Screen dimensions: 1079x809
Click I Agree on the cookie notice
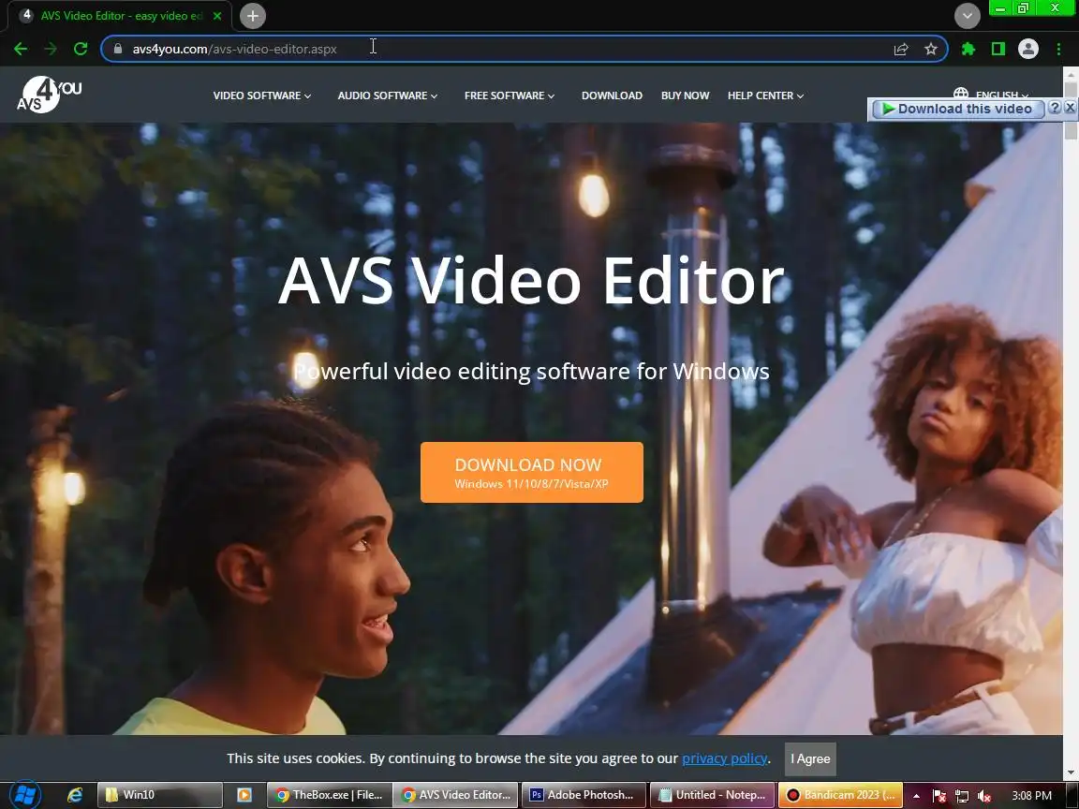tap(810, 758)
